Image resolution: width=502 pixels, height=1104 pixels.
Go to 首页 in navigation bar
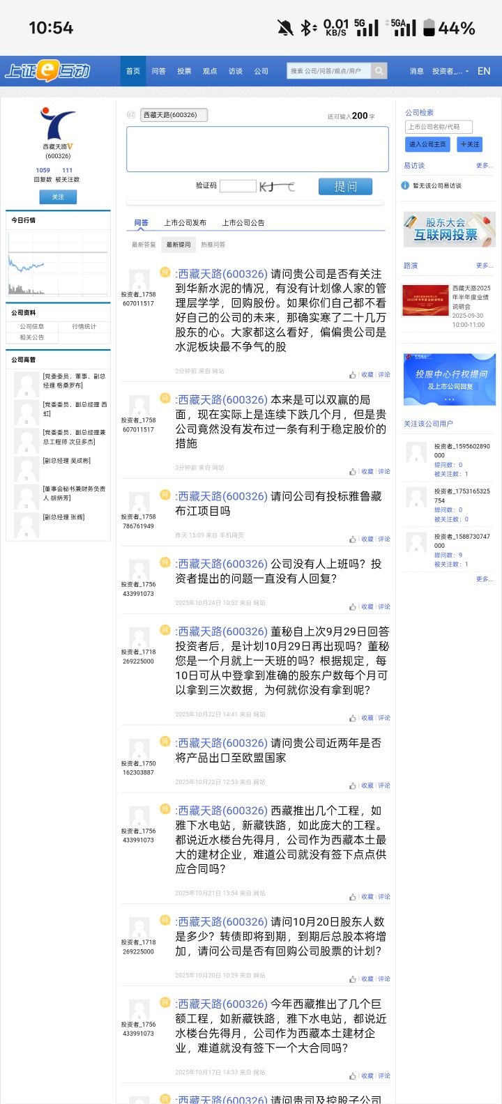(x=133, y=71)
